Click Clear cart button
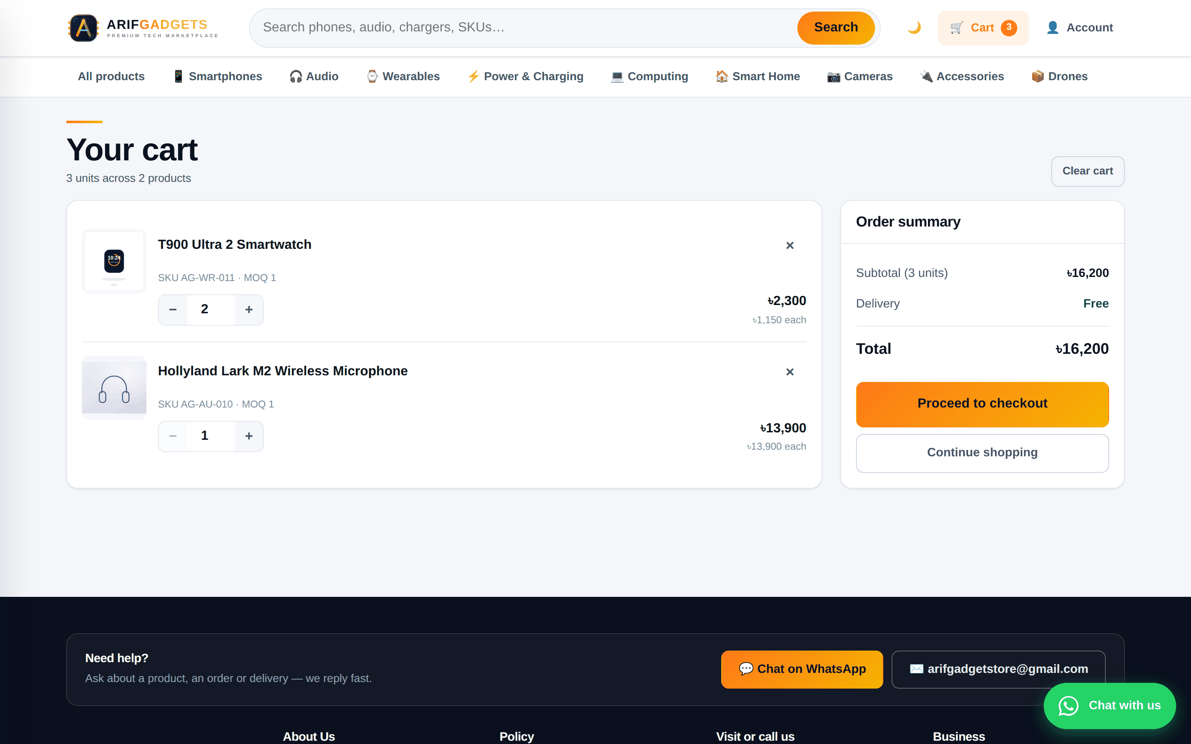The image size is (1191, 744). coord(1088,171)
